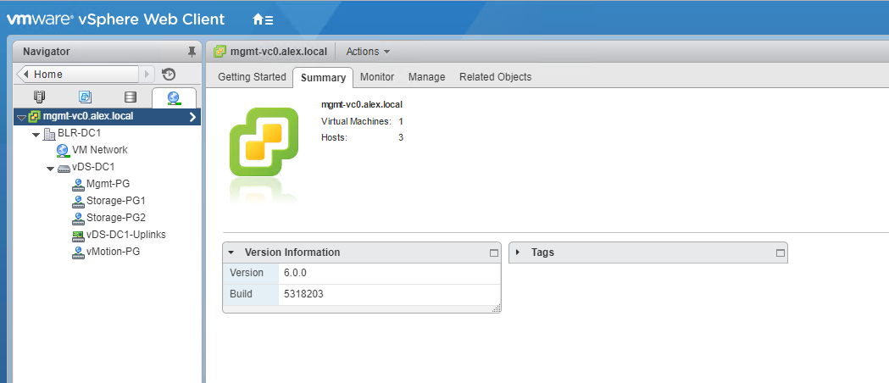Collapse the BLR-DC1 datacenter tree node
The height and width of the screenshot is (383, 889).
(36, 133)
